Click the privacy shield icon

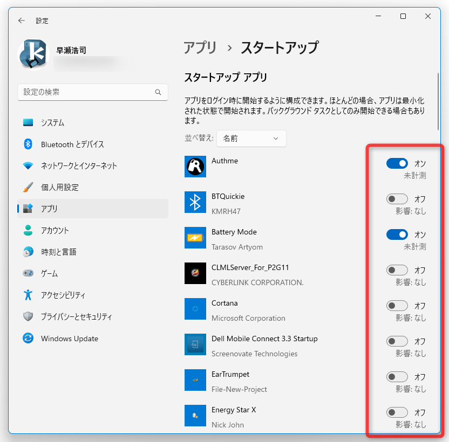[28, 316]
